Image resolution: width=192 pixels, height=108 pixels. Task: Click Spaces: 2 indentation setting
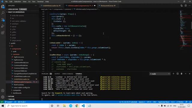[142, 102]
